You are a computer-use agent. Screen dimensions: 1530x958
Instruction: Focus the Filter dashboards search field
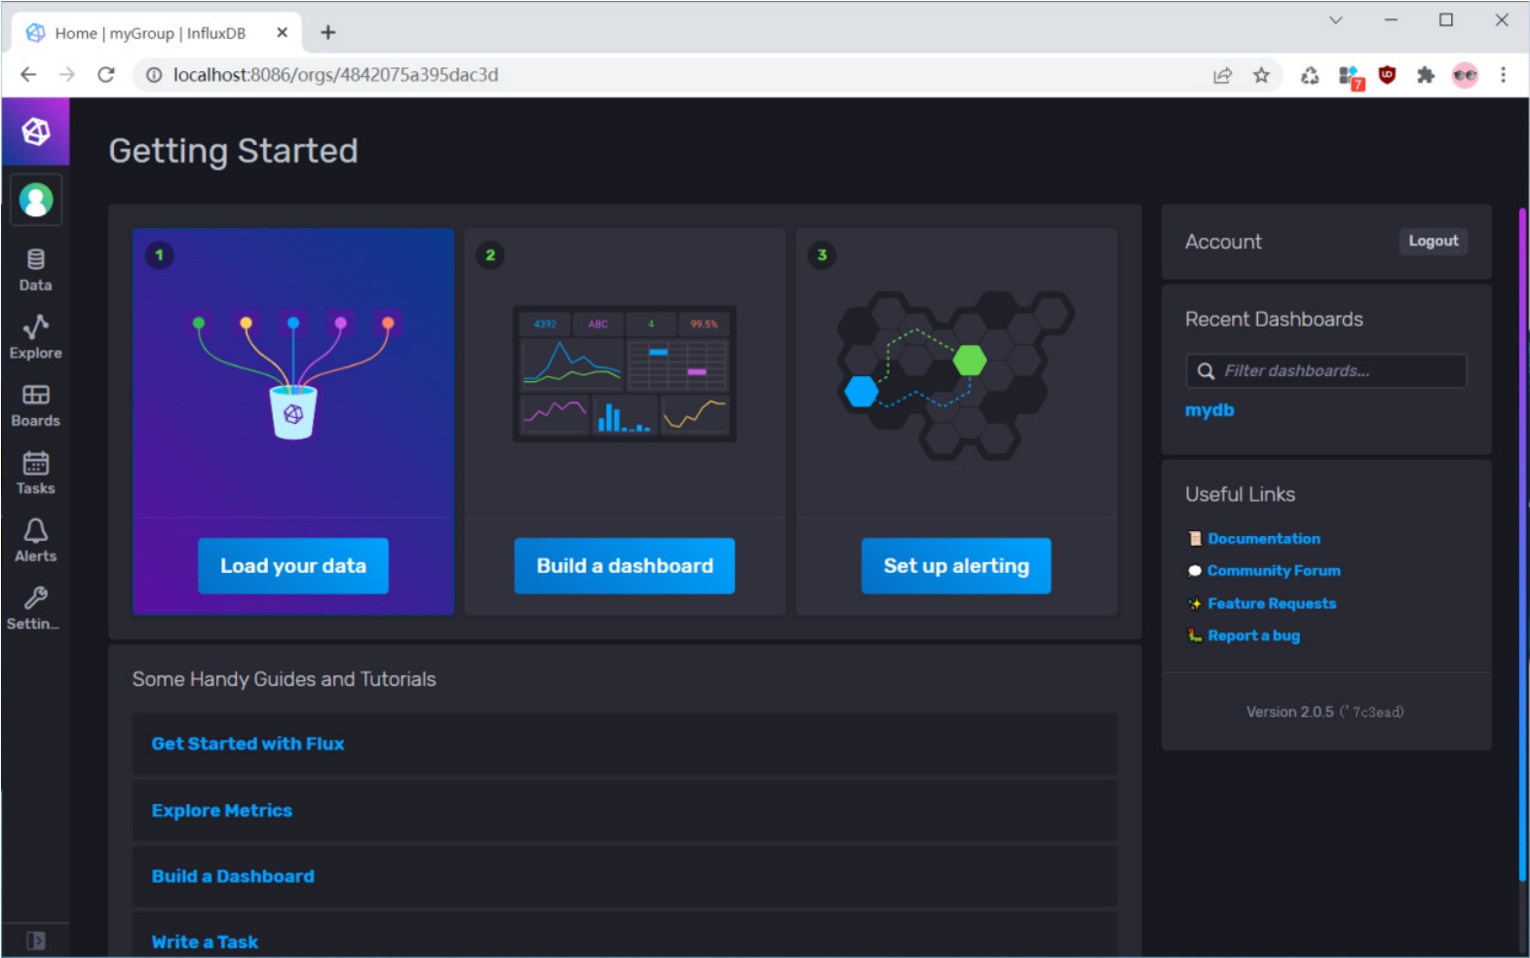pos(1335,371)
